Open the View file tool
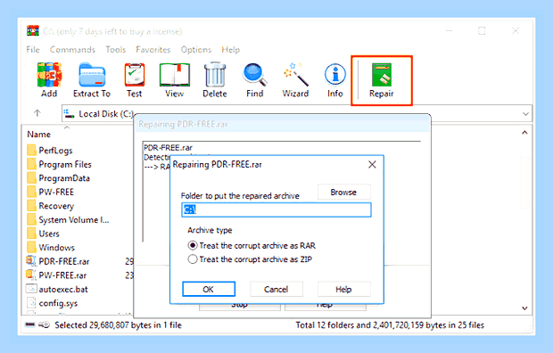 pos(175,80)
